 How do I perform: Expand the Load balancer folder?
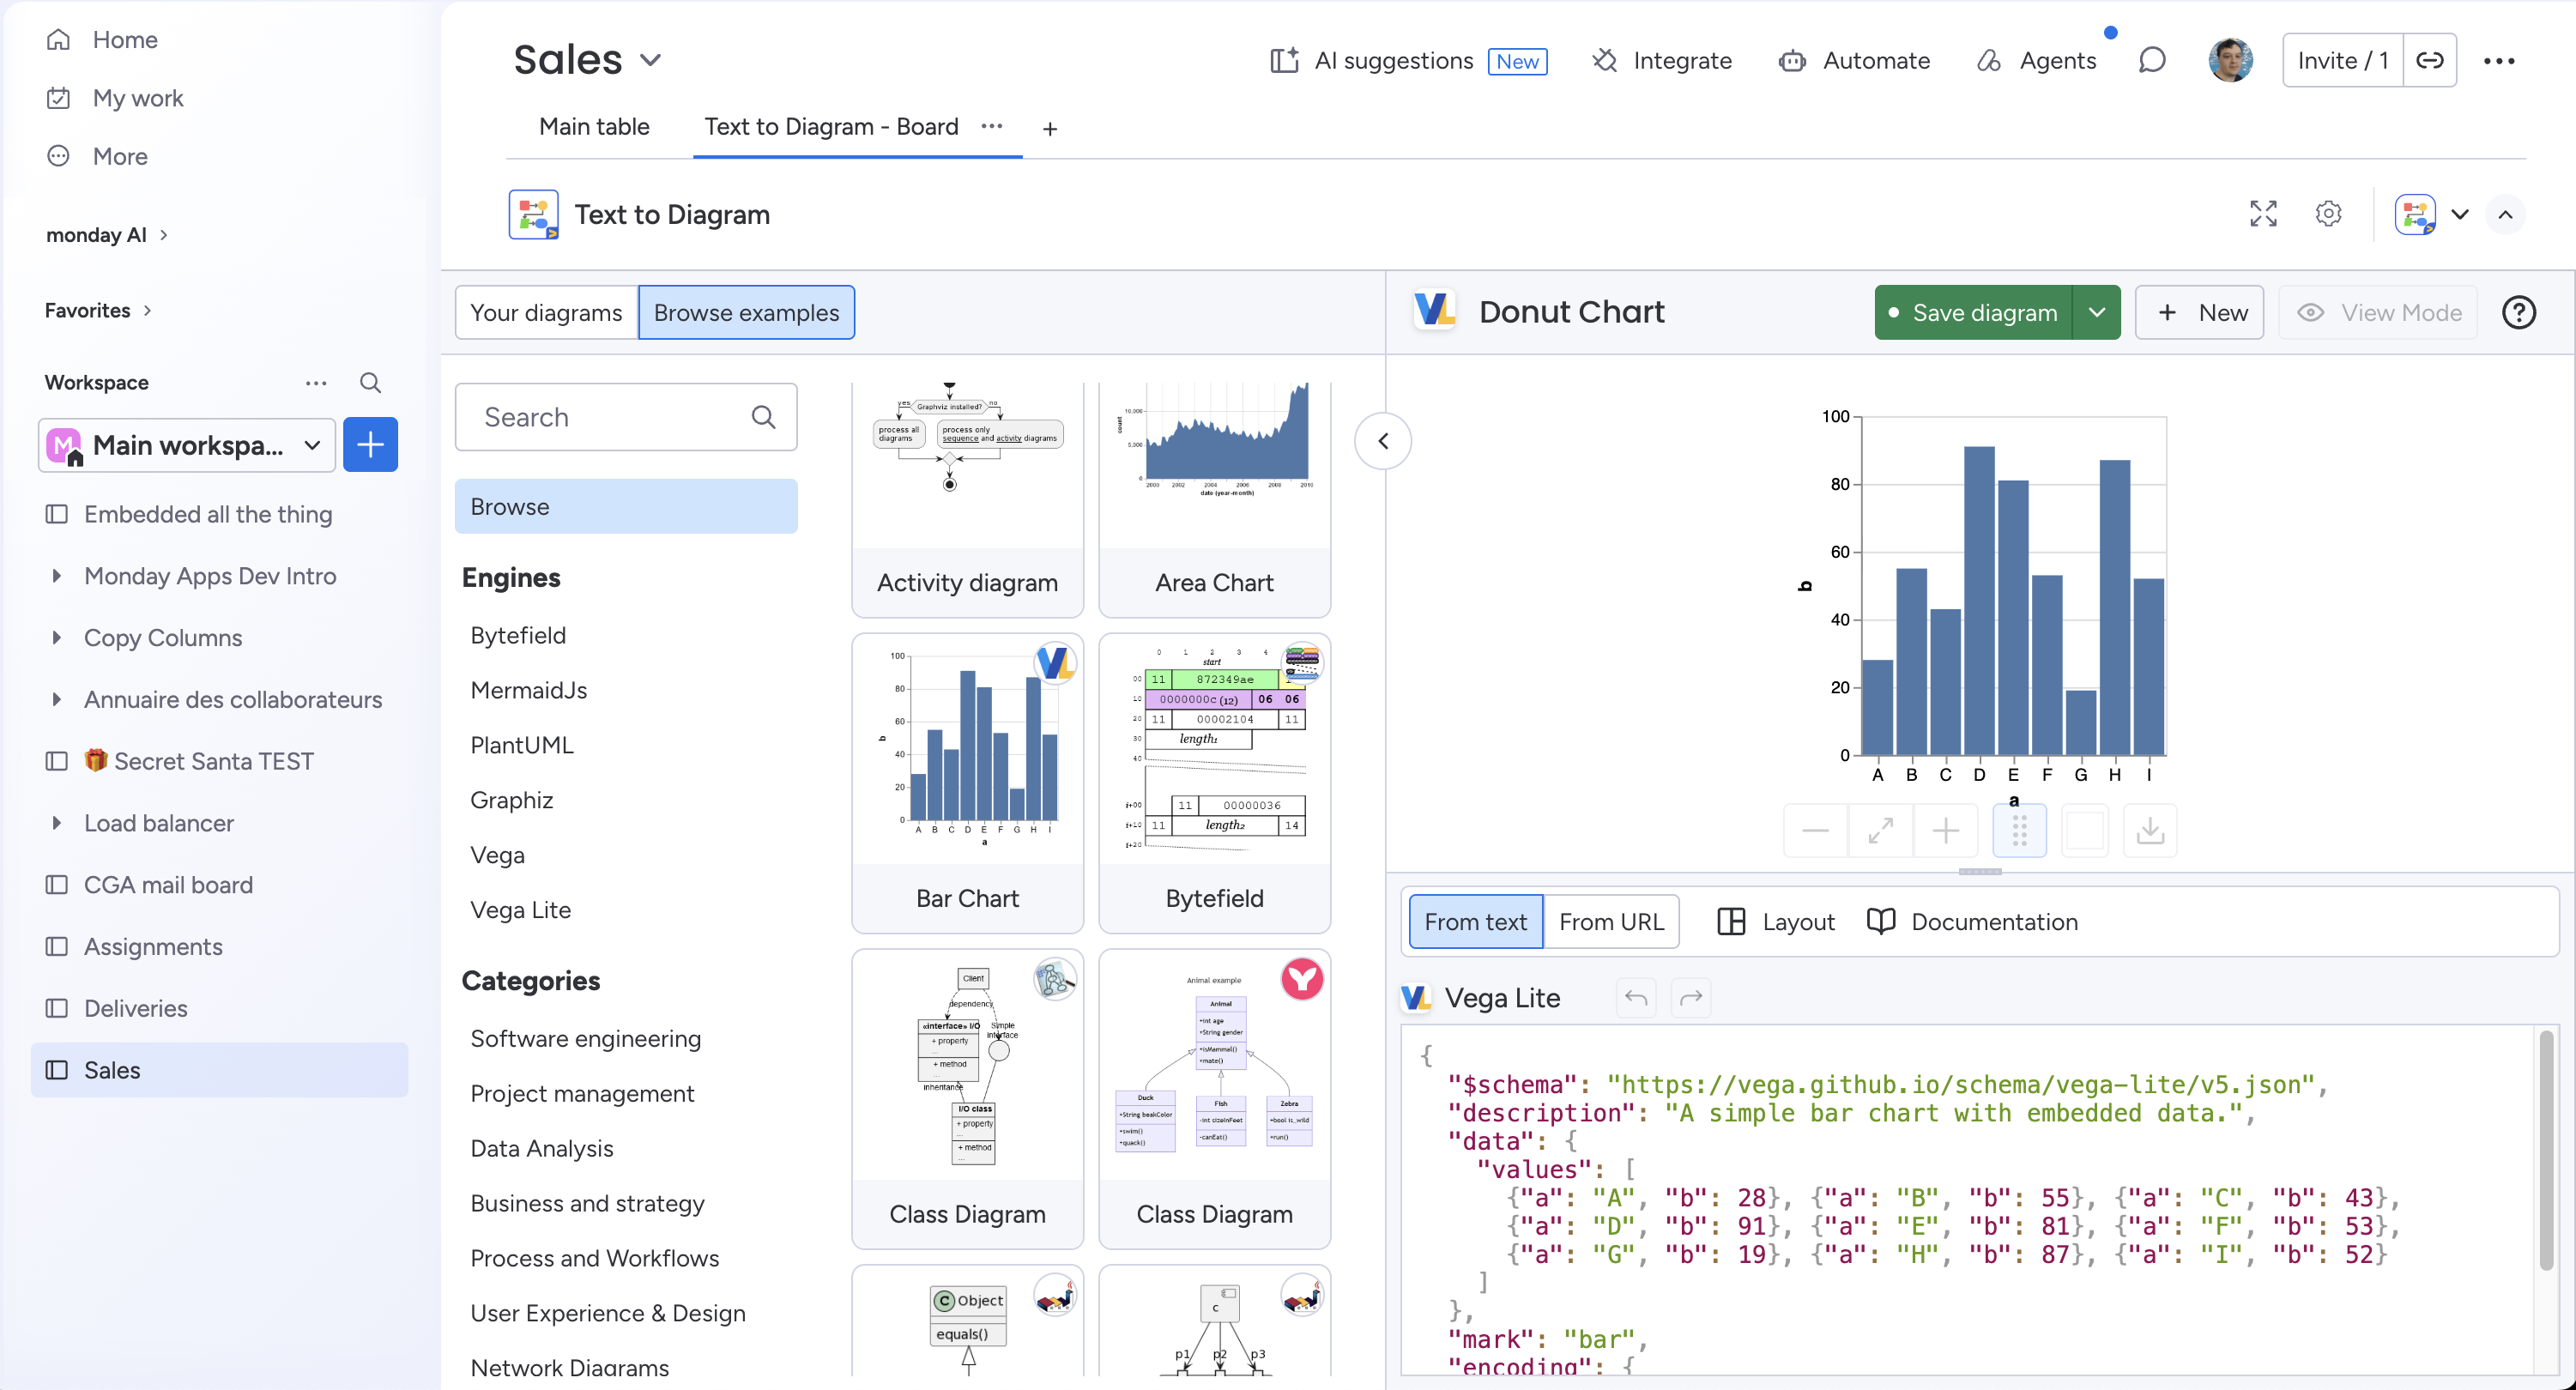pyautogui.click(x=57, y=823)
